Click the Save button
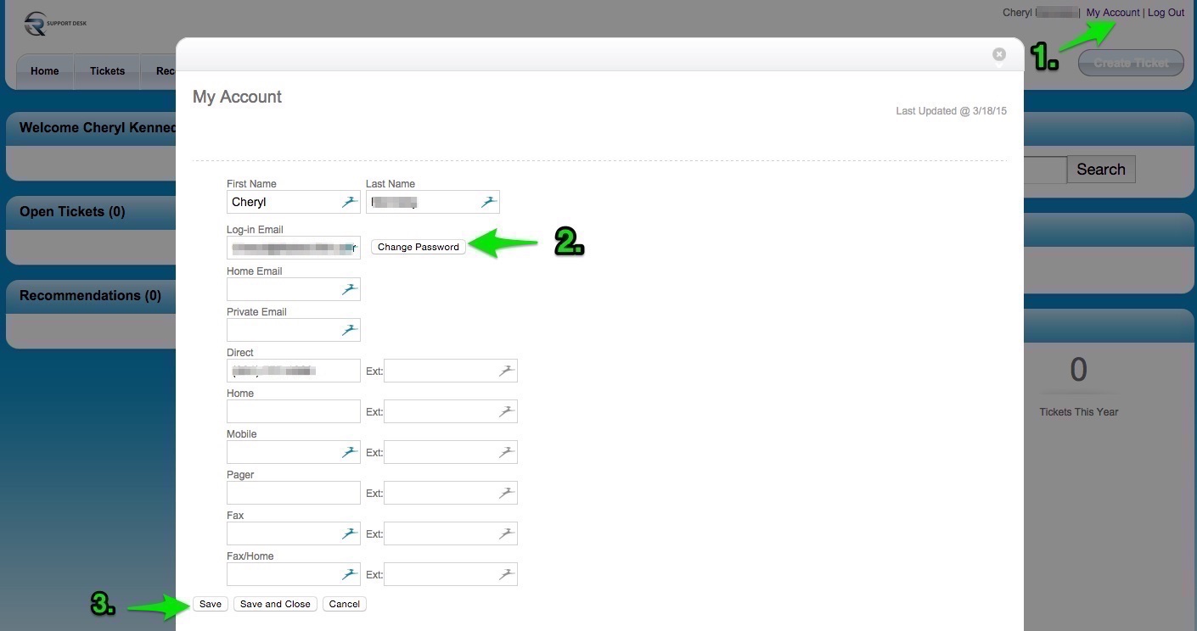The image size is (1197, 631). point(211,604)
